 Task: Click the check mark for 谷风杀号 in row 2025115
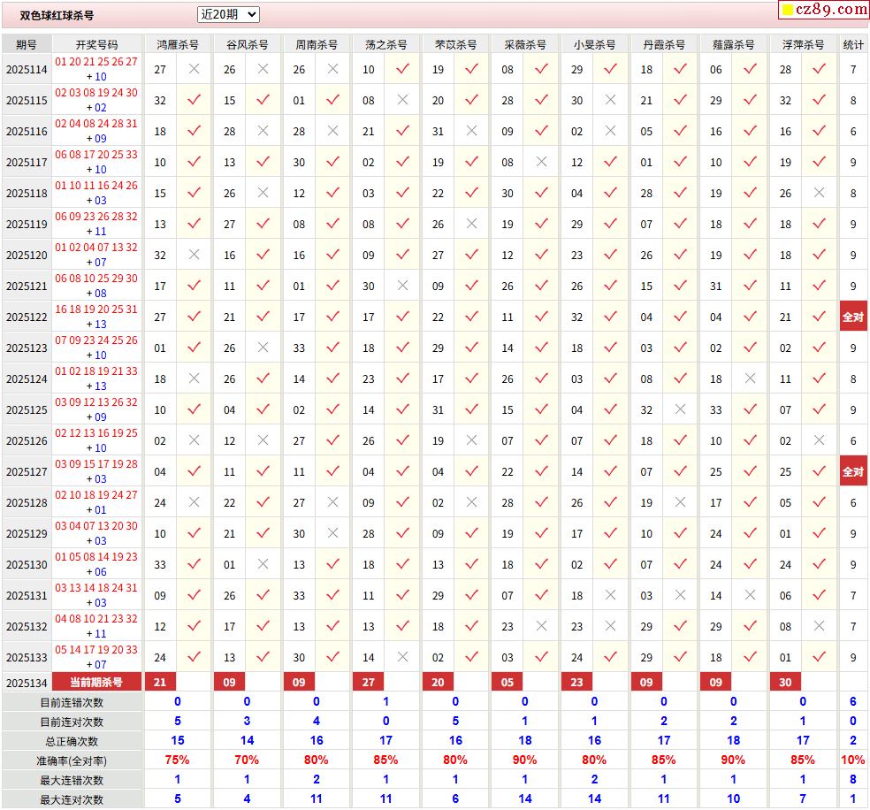pyautogui.click(x=263, y=100)
